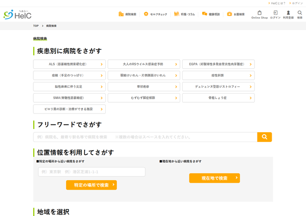Click the 利用登録 person icon

click(288, 13)
